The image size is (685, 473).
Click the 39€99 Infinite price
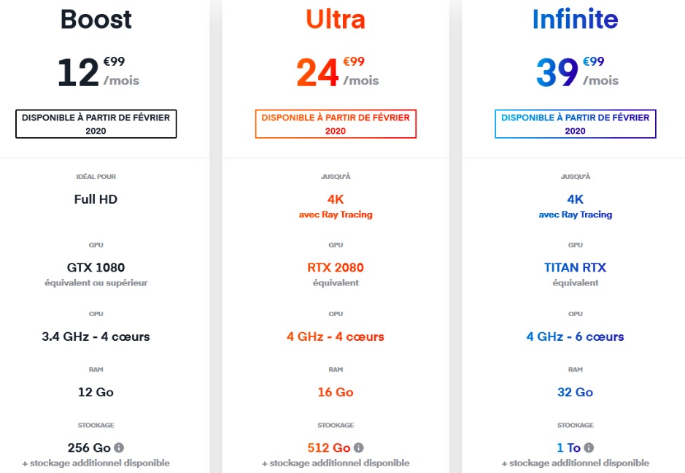(x=576, y=72)
